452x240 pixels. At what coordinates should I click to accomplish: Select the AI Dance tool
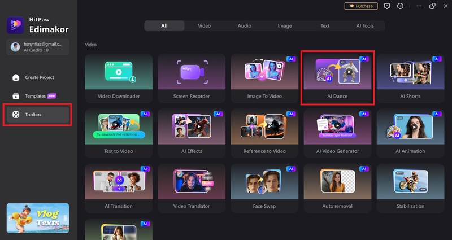click(x=337, y=78)
